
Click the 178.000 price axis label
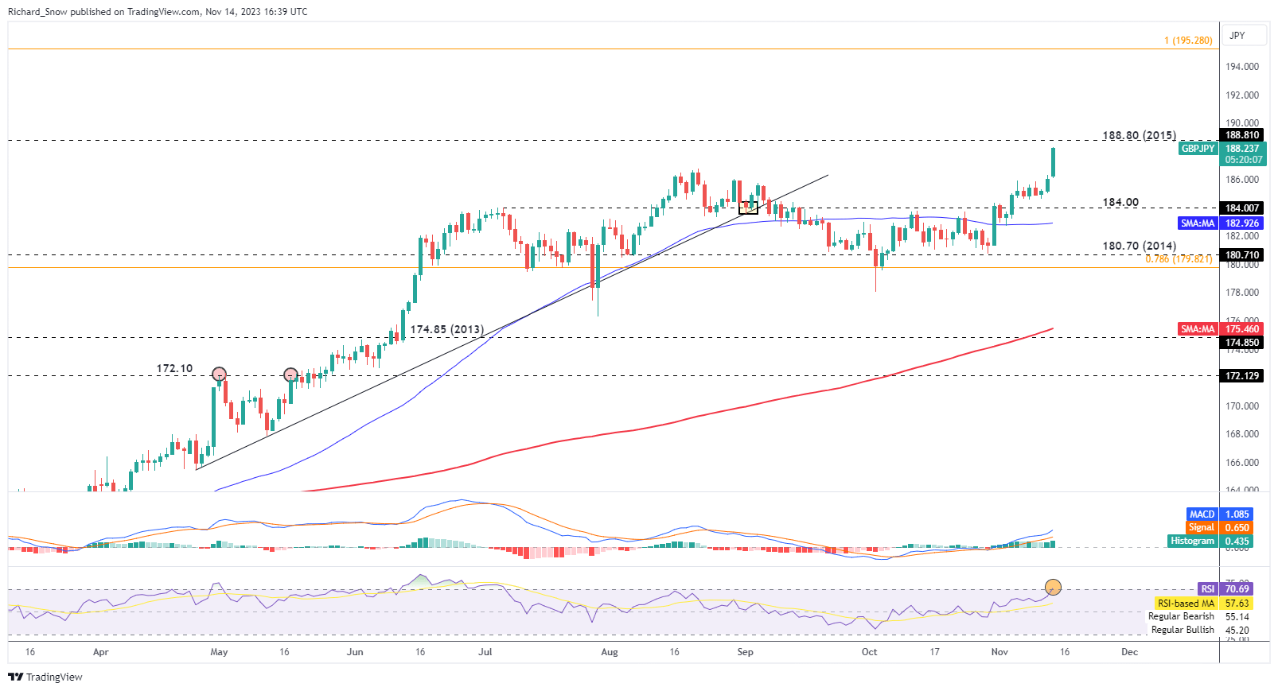pyautogui.click(x=1242, y=293)
